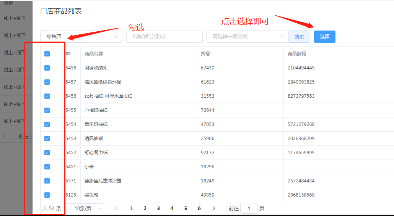This screenshot has width=394, height=216.
Task: Uncheck the row for 德路宝儿童沐浴露
Action: [47, 181]
